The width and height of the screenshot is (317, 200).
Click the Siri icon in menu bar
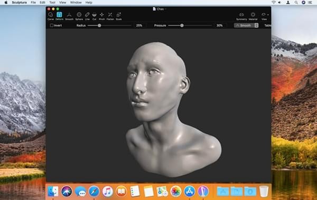coord(303,3)
